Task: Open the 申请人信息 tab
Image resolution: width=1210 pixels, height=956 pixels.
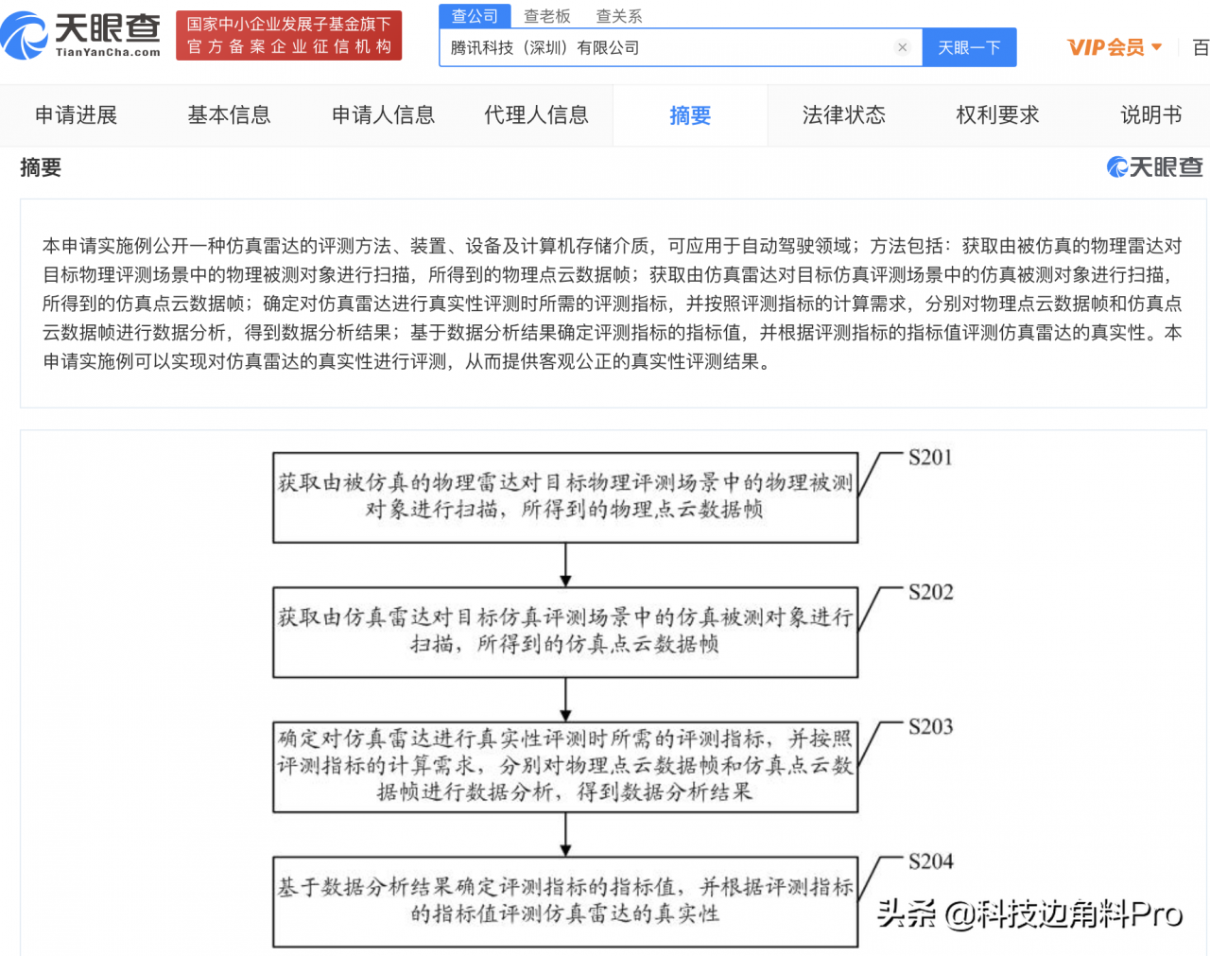Action: coord(383,115)
